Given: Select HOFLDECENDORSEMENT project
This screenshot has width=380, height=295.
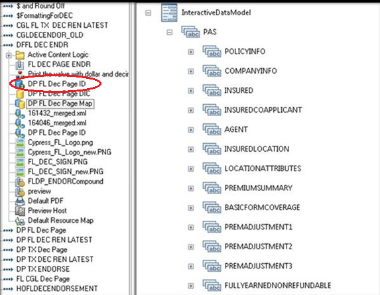Looking at the screenshot, I should coord(57,289).
